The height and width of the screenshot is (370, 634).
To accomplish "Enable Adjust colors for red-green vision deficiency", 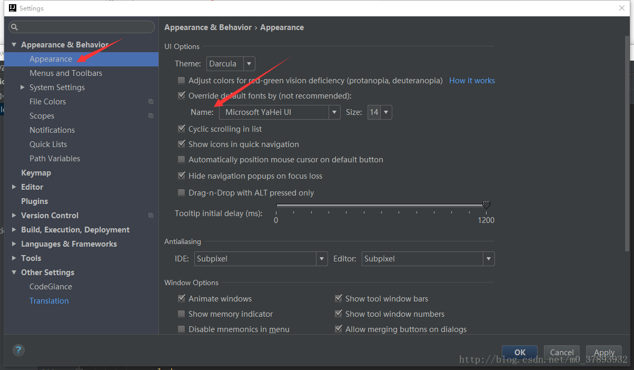I will (181, 81).
